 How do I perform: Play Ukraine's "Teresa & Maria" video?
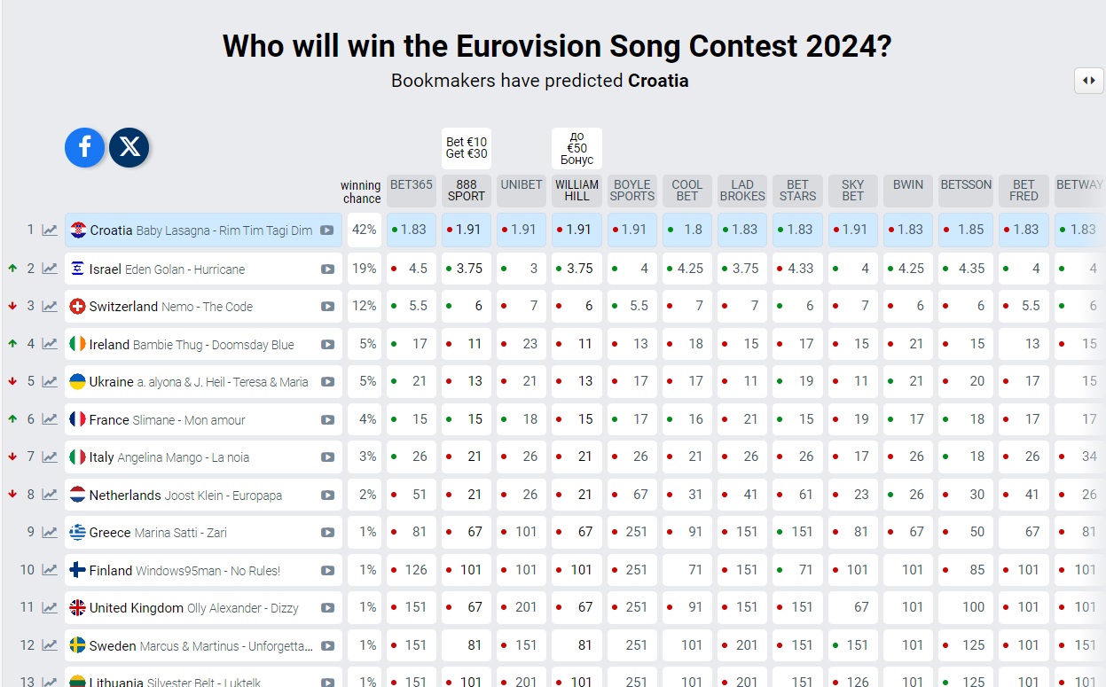328,380
